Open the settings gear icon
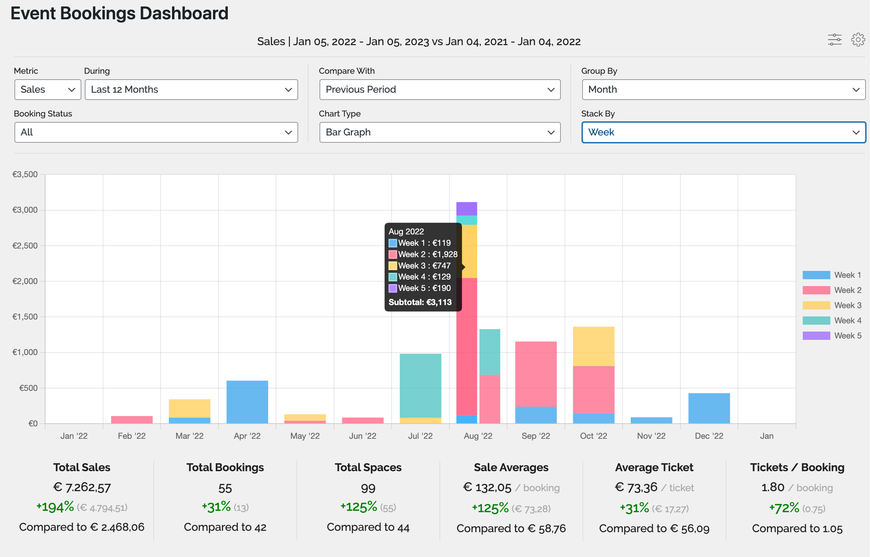The image size is (870, 557). tap(857, 39)
